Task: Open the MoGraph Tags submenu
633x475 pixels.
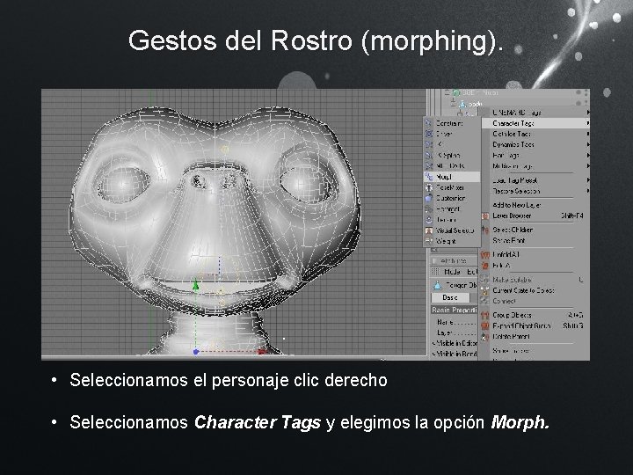Action: pos(535,166)
